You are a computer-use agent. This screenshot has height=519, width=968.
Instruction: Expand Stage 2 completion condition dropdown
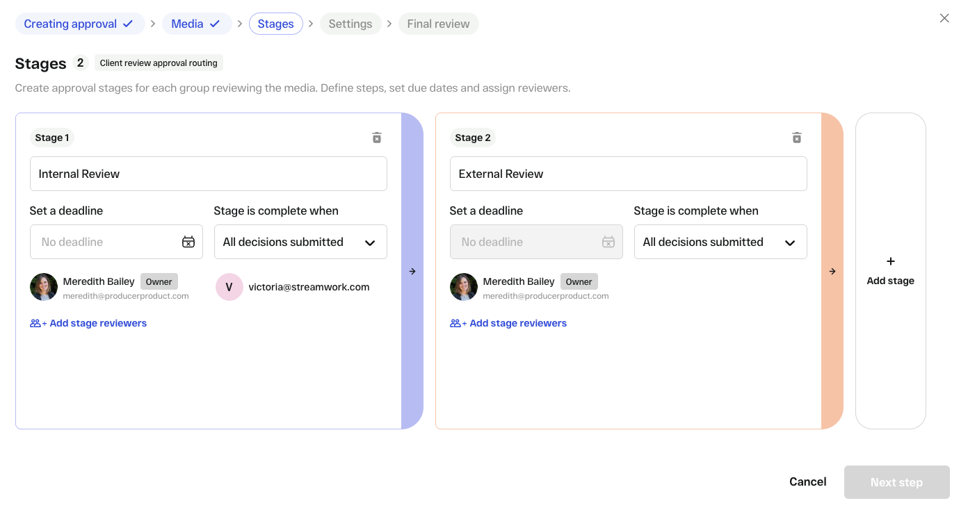[720, 242]
